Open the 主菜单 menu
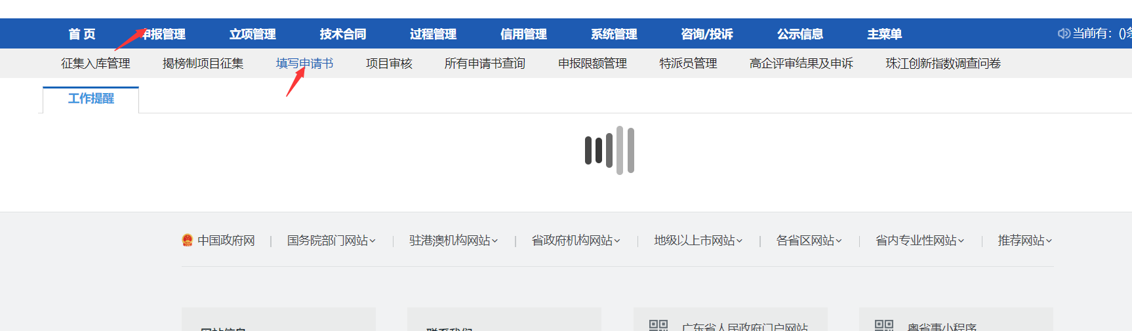The width and height of the screenshot is (1132, 331). 884,34
